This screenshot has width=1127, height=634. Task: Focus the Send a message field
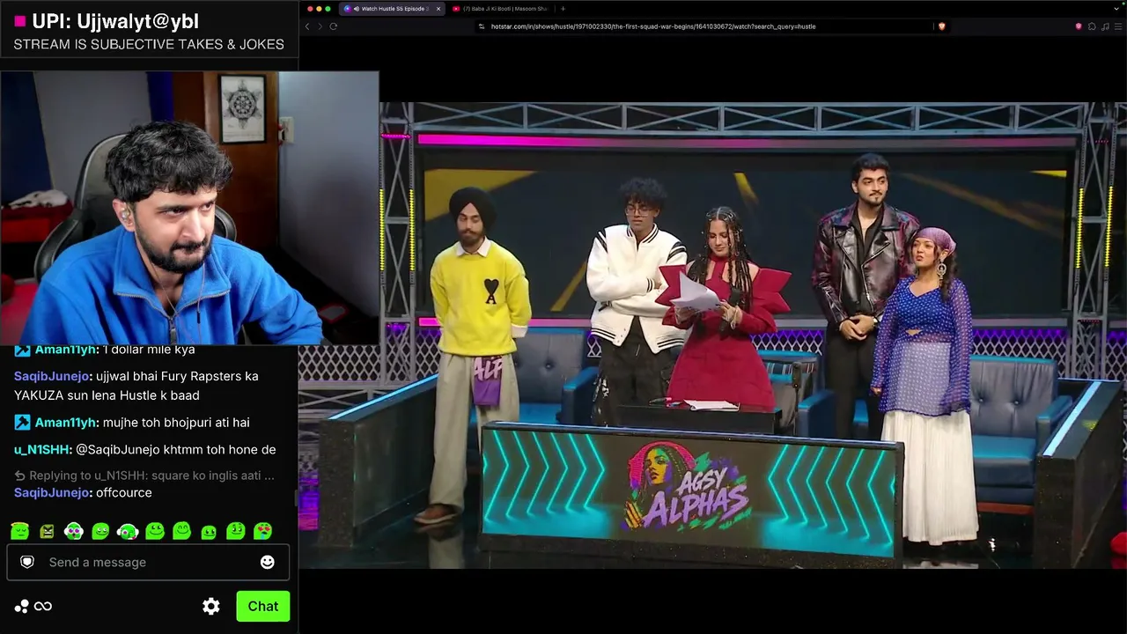pos(148,562)
